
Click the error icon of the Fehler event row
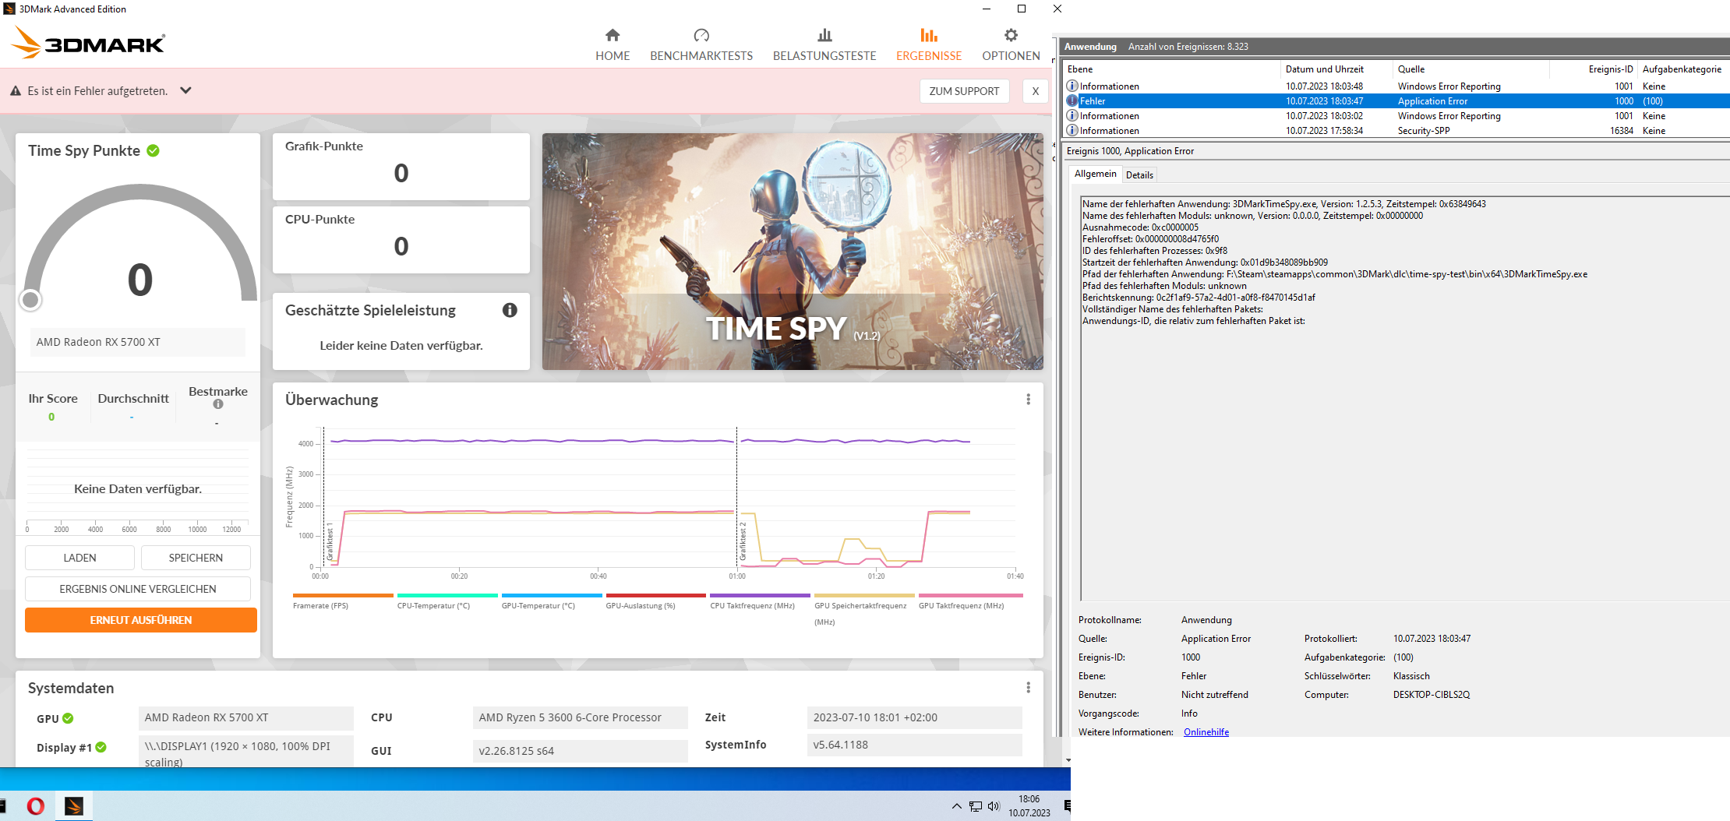(x=1072, y=100)
